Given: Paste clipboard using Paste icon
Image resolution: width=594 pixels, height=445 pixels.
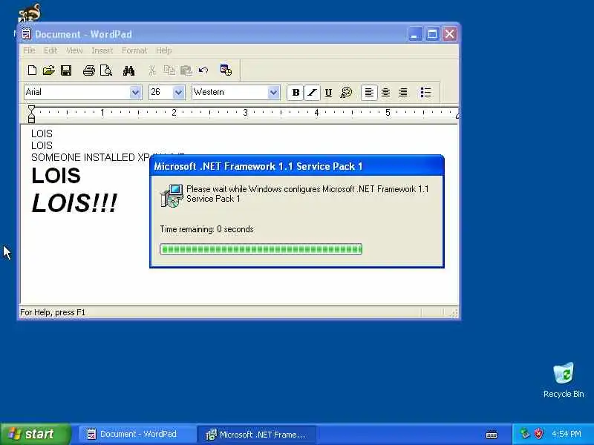Looking at the screenshot, I should (x=186, y=70).
